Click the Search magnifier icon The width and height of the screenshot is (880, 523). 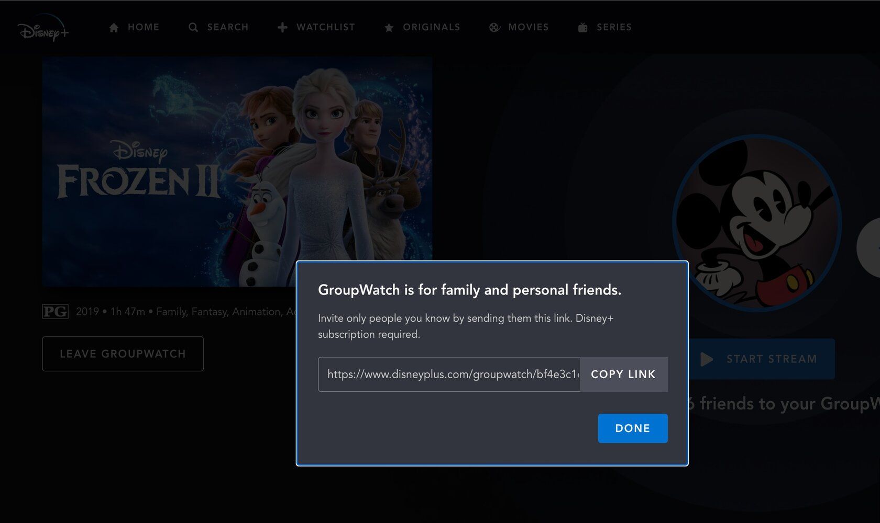[193, 27]
